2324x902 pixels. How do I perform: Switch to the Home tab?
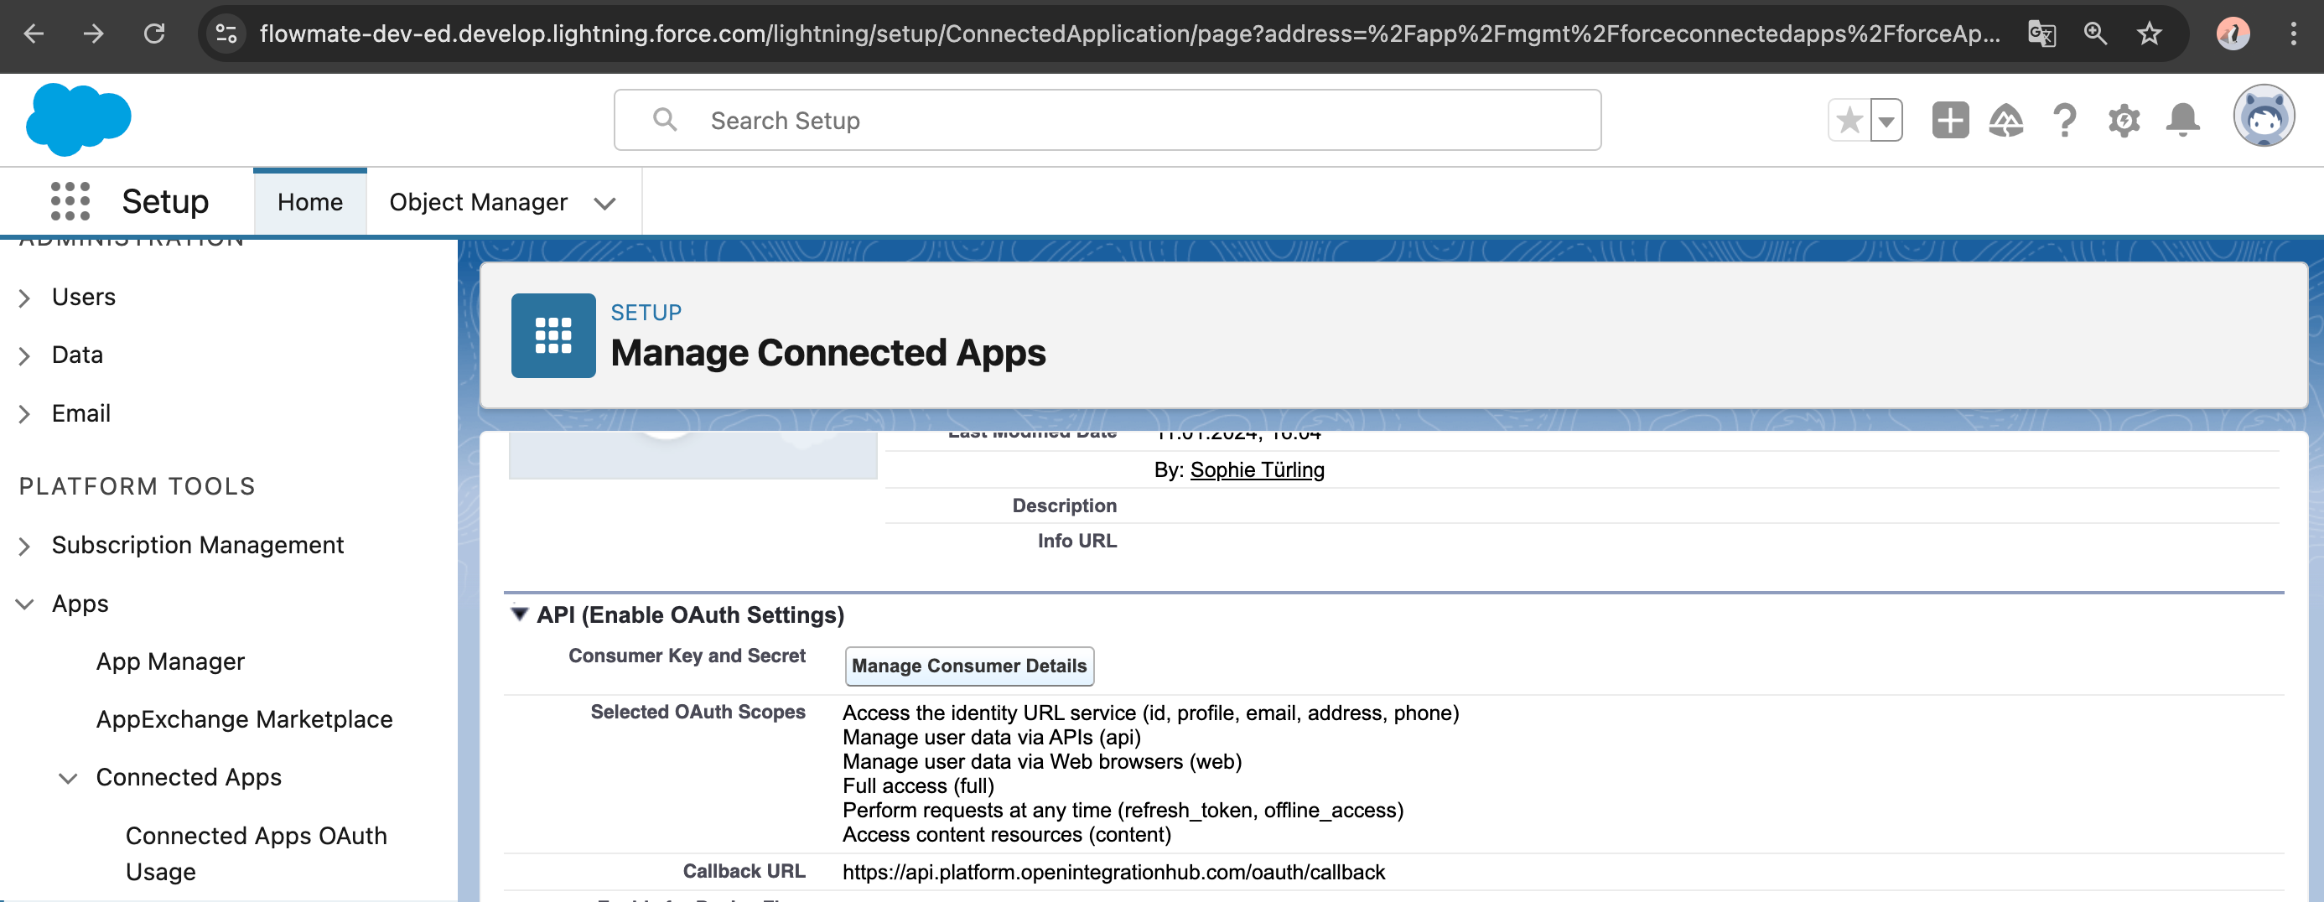[x=309, y=202]
